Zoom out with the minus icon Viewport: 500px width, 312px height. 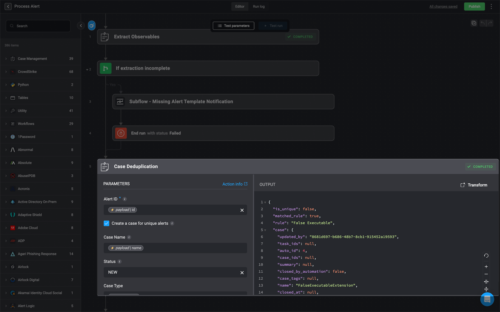(486, 274)
